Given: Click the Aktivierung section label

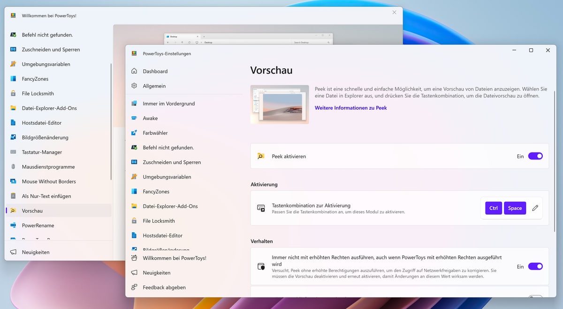Looking at the screenshot, I should (x=264, y=184).
